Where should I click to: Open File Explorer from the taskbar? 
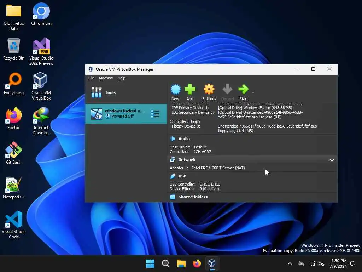tap(181, 263)
